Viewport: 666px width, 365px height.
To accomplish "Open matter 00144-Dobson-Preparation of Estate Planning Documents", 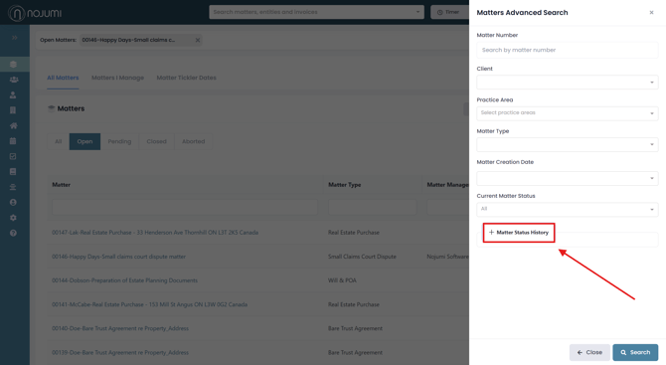I will point(125,280).
